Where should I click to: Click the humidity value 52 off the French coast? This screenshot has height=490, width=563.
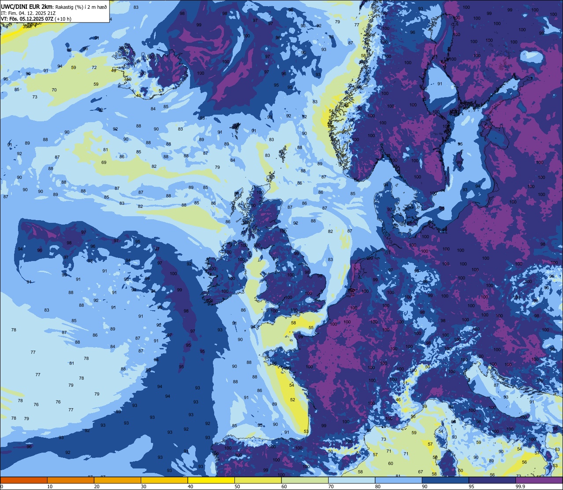click(x=293, y=399)
